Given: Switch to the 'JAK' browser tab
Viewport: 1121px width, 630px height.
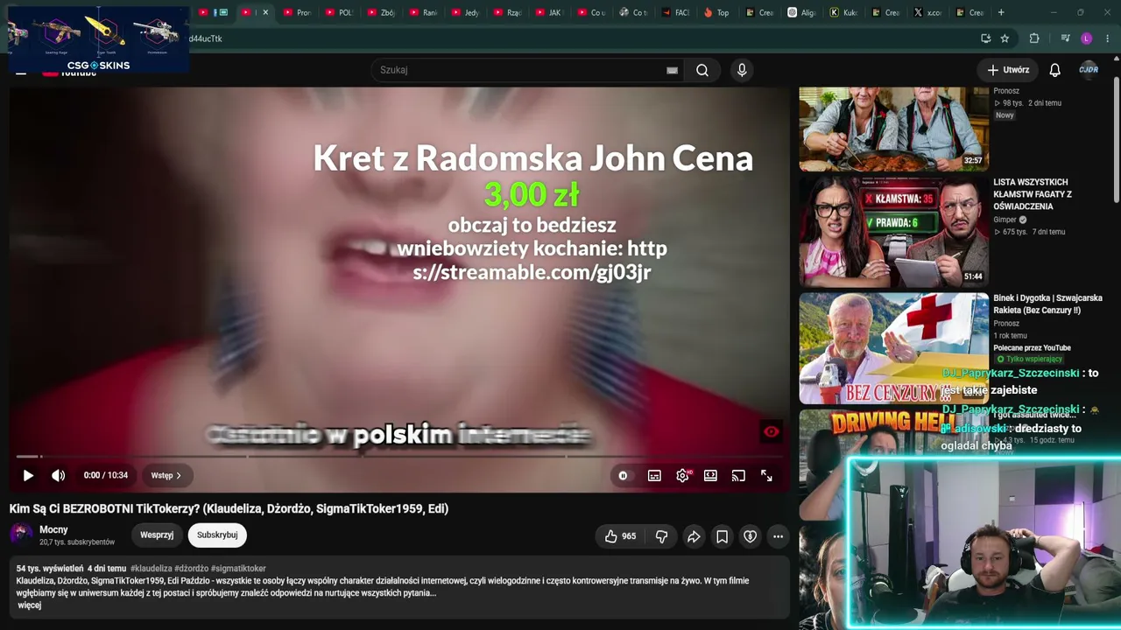Looking at the screenshot, I should coord(549,12).
